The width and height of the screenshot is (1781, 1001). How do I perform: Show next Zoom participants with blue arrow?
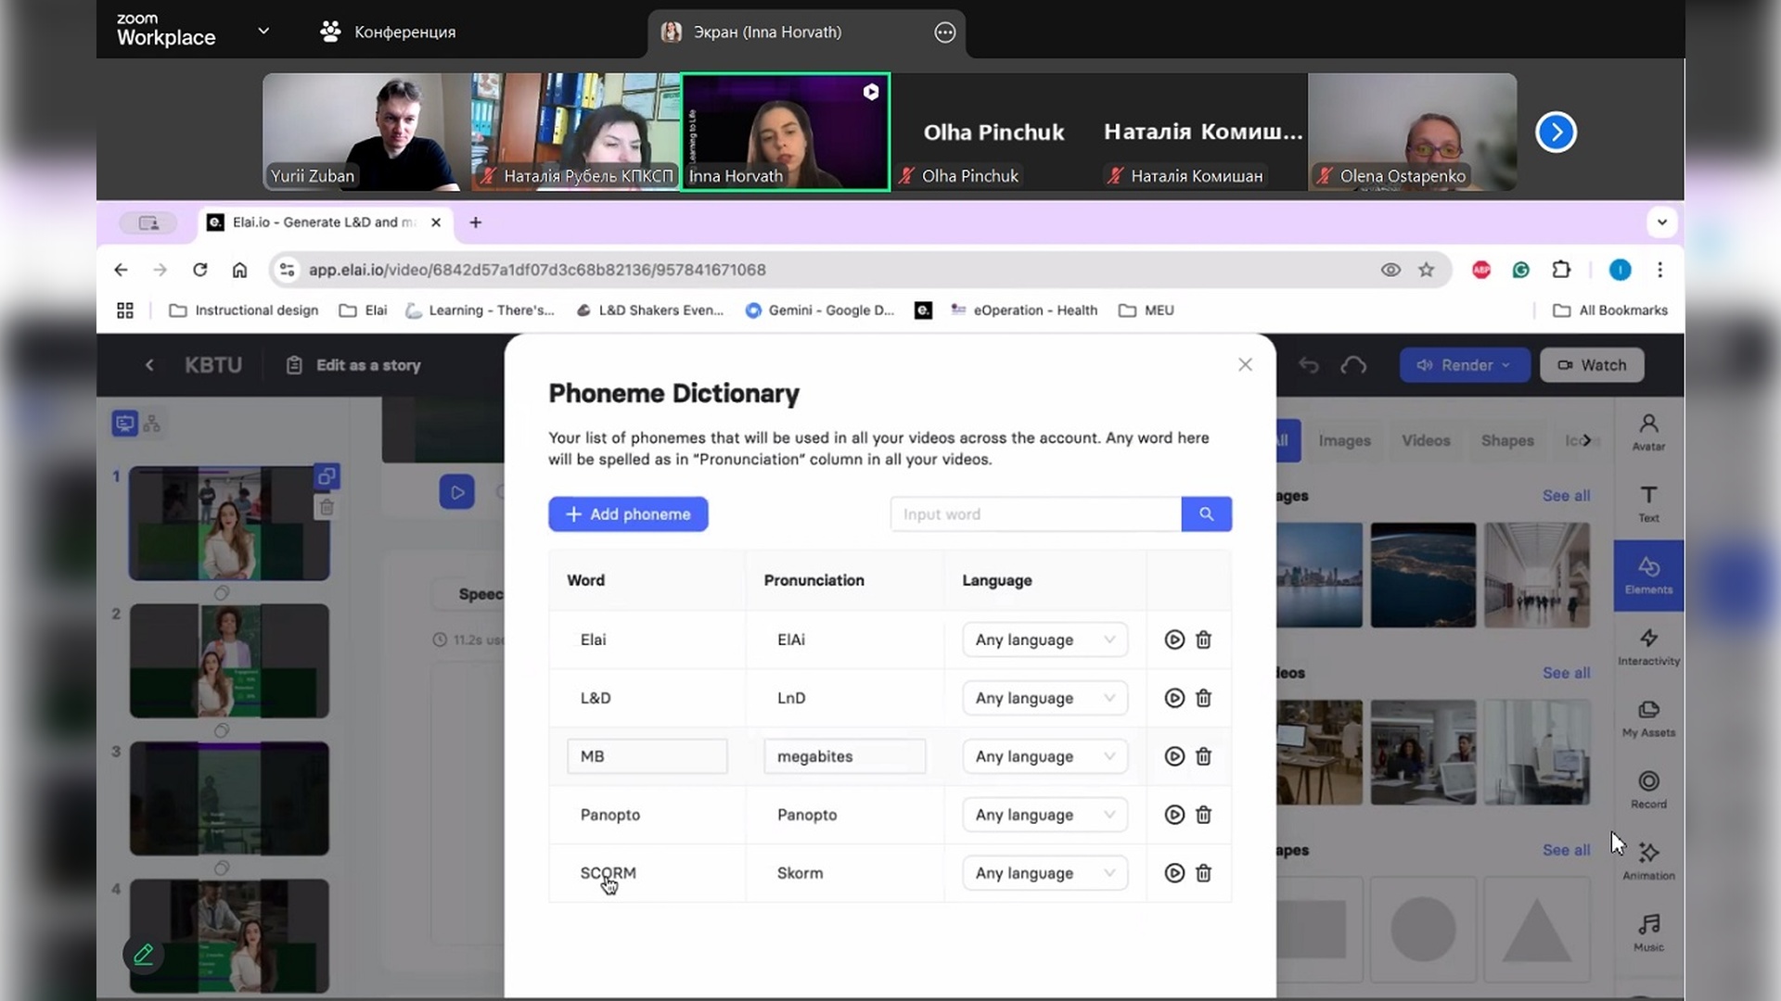pos(1556,133)
